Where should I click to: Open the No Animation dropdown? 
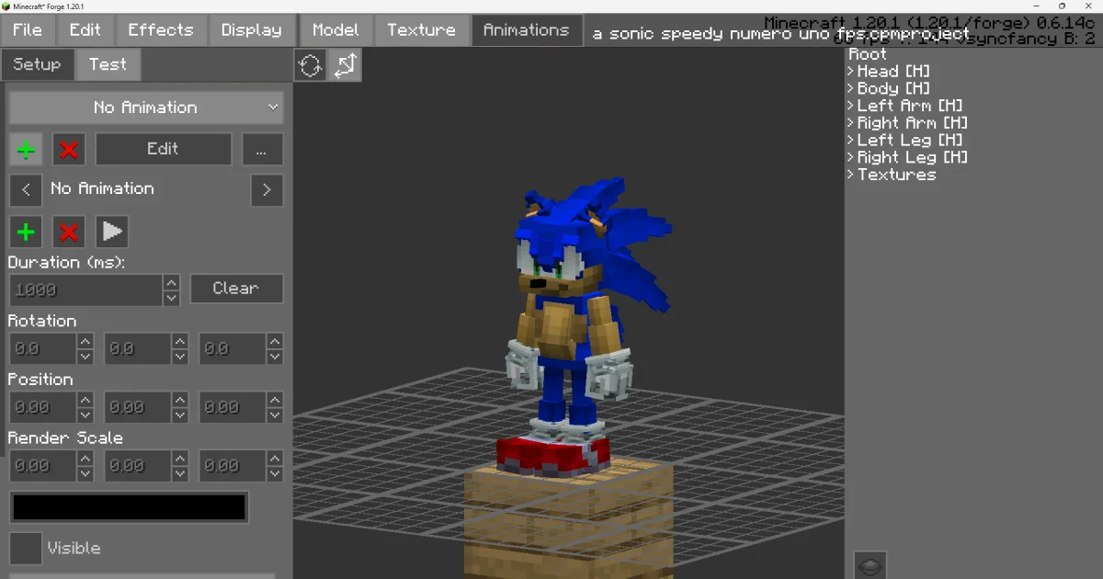coord(146,108)
